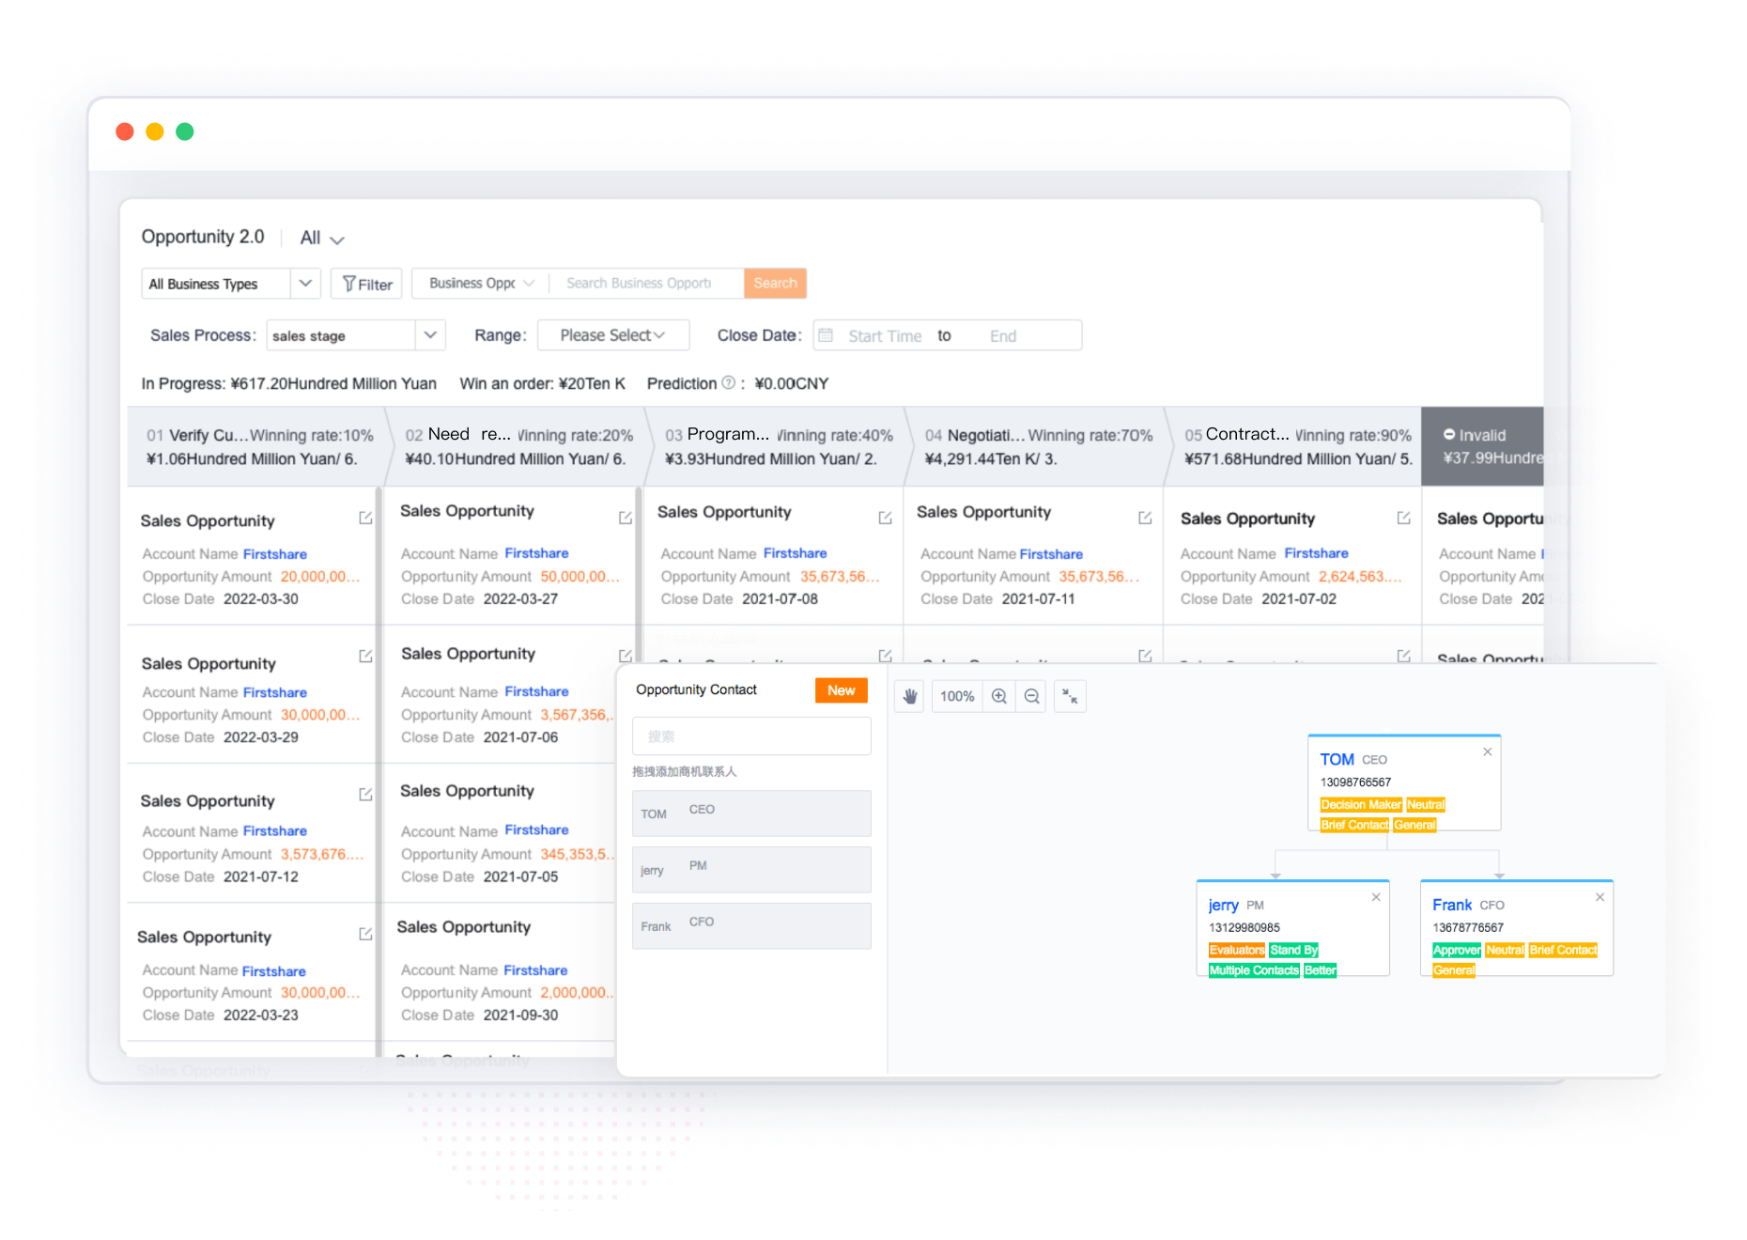Screen dimensions: 1747x1240
Task: Open the Filter panel
Action: (365, 283)
